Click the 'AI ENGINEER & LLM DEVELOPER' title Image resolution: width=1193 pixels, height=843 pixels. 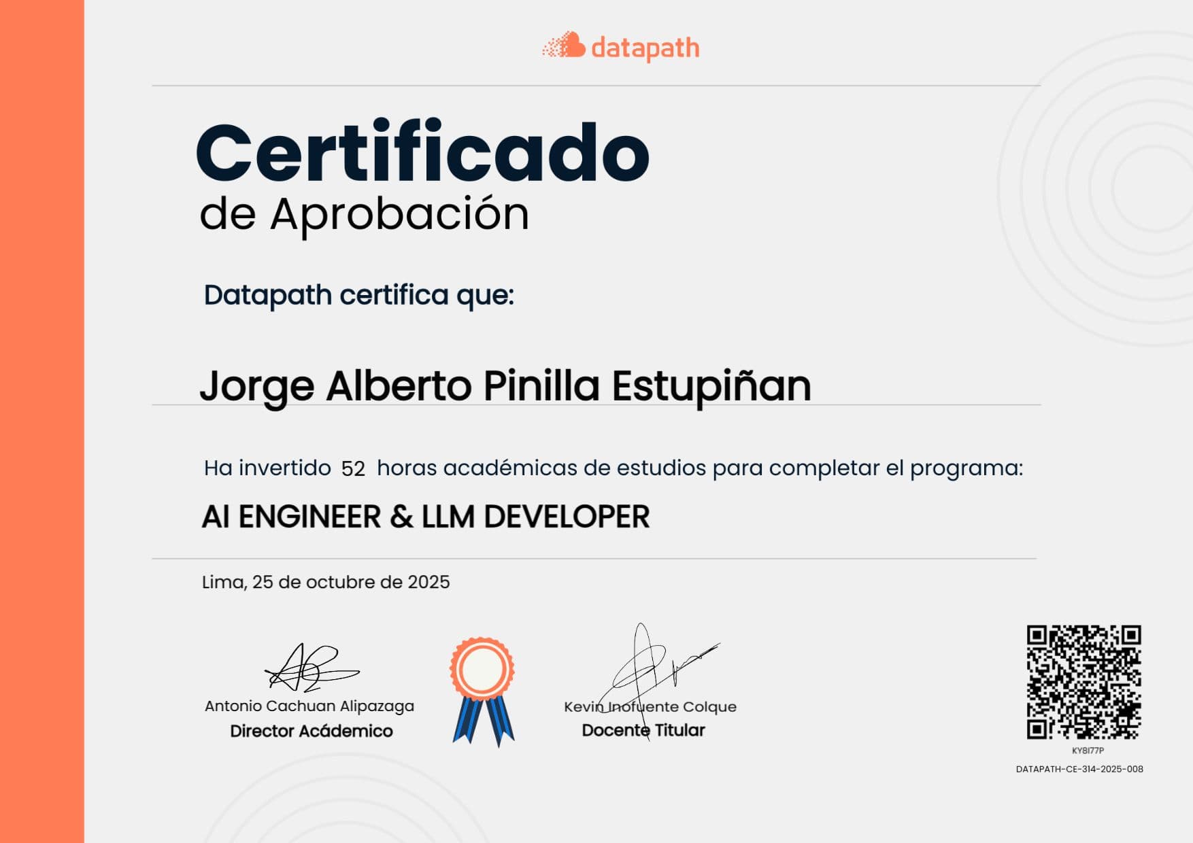[425, 517]
